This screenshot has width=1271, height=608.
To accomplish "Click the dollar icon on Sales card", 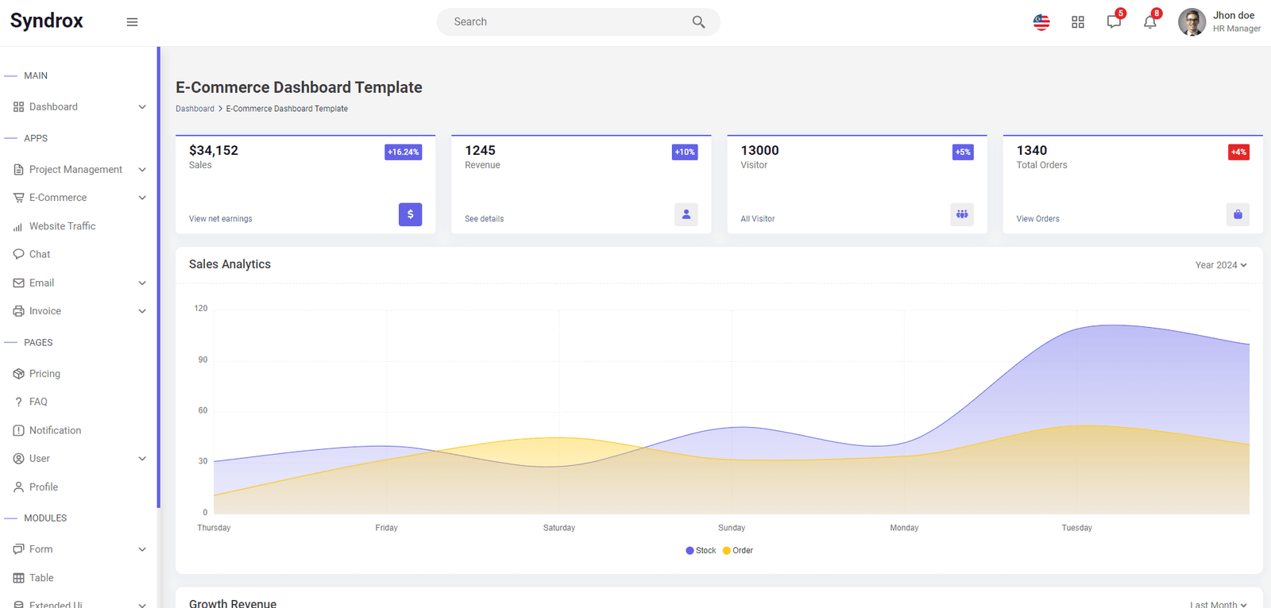I will click(x=410, y=214).
